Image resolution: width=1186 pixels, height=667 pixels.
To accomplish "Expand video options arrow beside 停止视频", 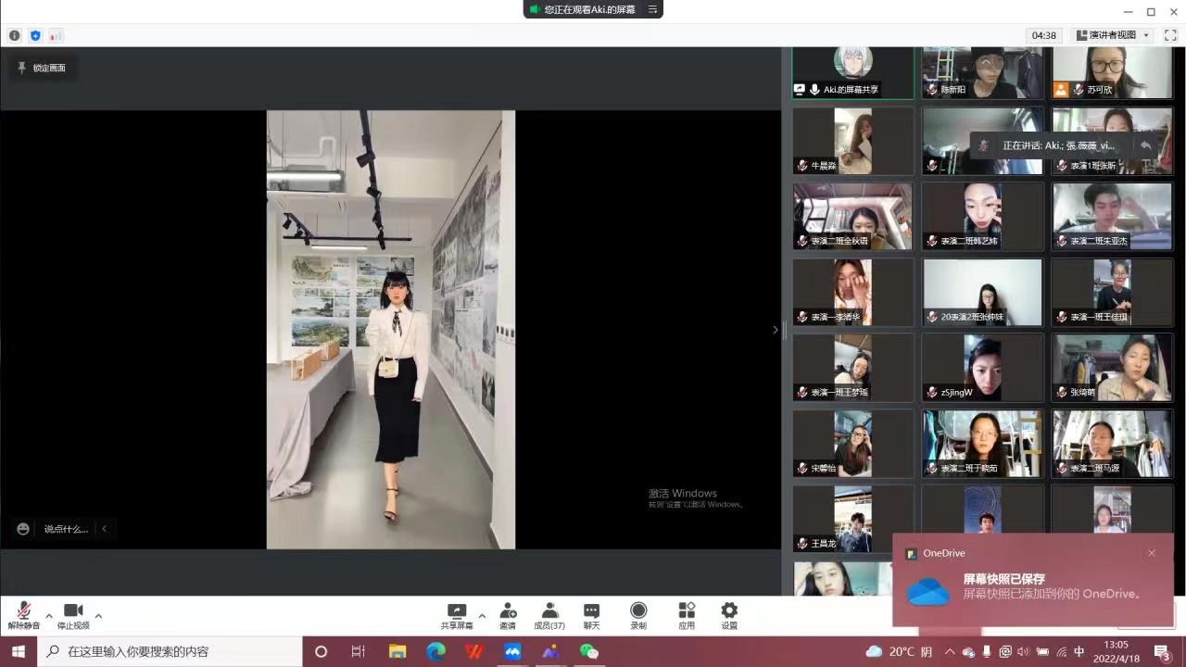I will click(98, 615).
